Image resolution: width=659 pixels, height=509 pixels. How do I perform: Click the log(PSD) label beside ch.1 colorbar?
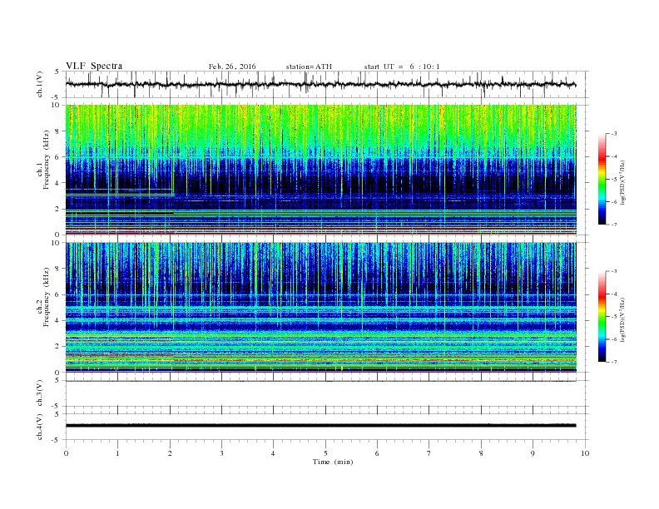[x=622, y=182]
